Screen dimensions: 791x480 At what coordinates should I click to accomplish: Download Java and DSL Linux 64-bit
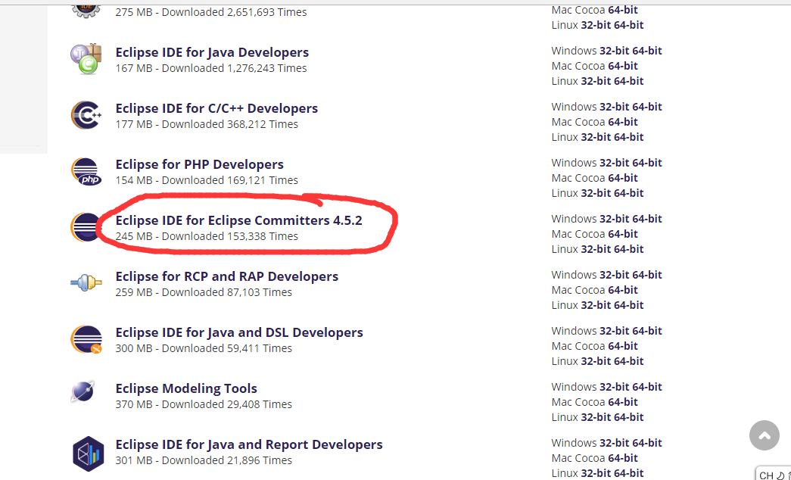(628, 361)
